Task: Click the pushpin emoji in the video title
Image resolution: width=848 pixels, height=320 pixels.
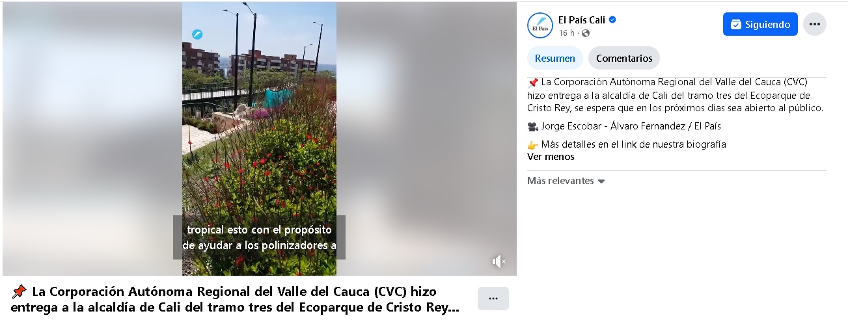Action: pyautogui.click(x=19, y=291)
